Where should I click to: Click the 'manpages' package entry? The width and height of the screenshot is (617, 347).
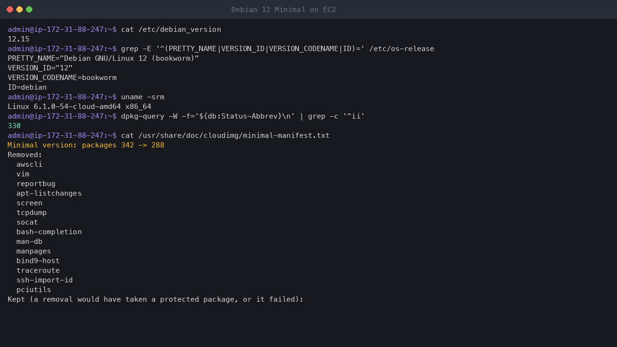tap(34, 251)
